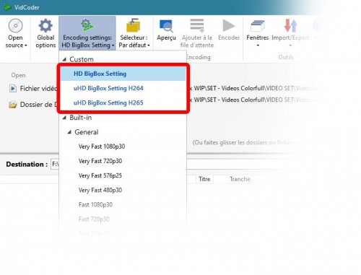This screenshot has height=275, width=361.
Task: Click the Titre column header
Action: (x=204, y=179)
